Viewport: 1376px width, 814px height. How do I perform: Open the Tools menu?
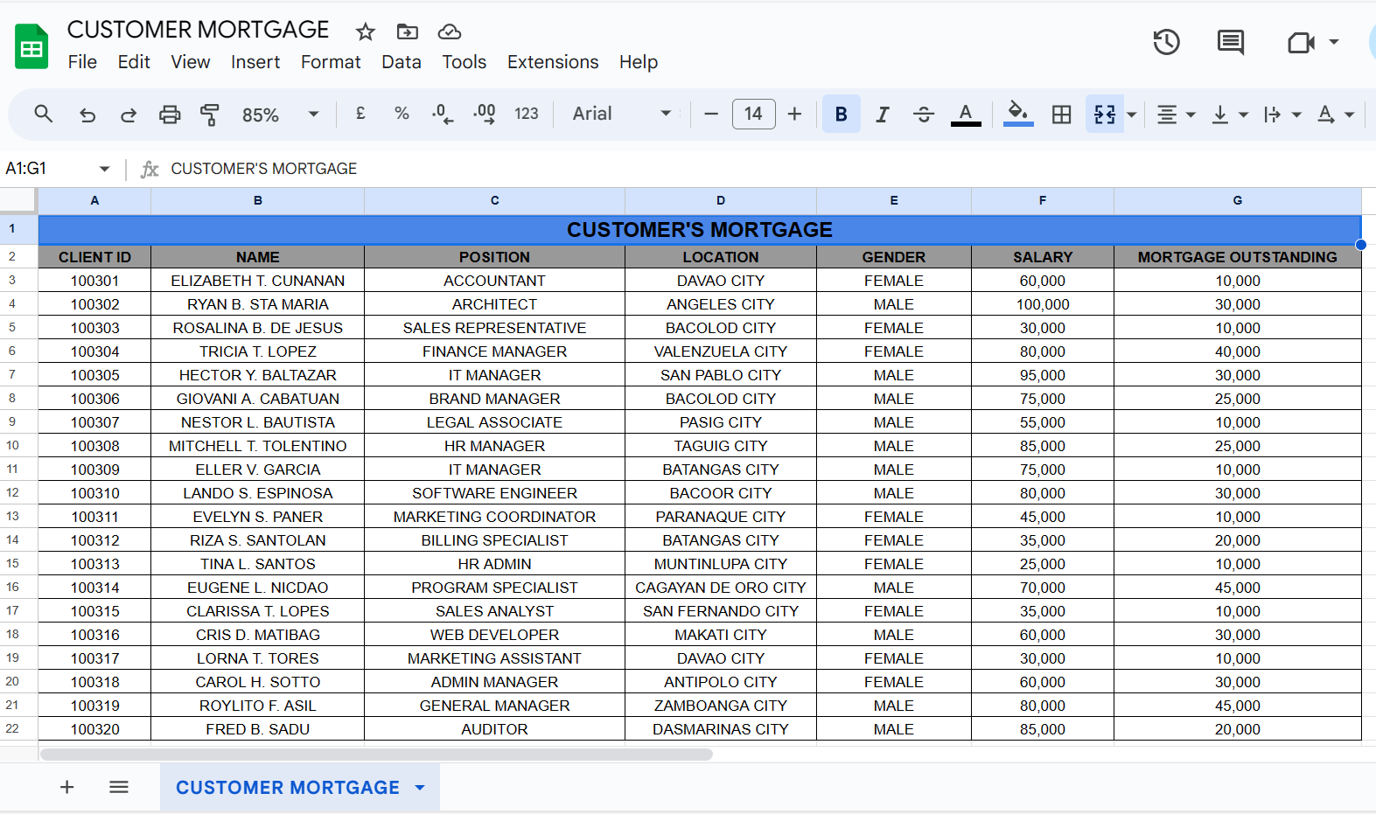click(x=464, y=62)
